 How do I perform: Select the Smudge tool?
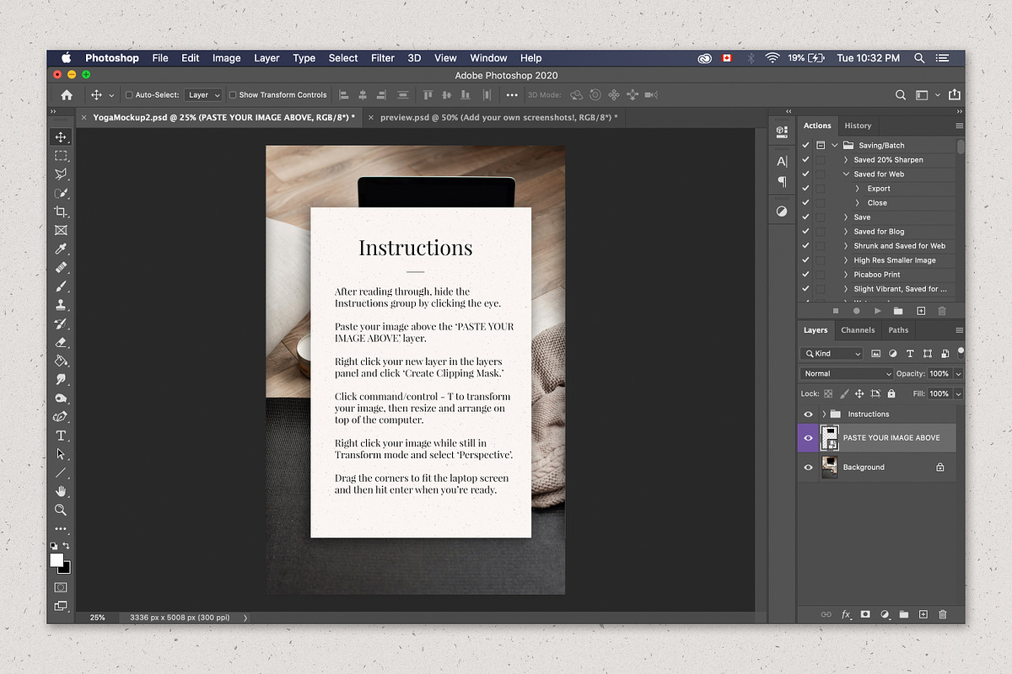pyautogui.click(x=61, y=379)
